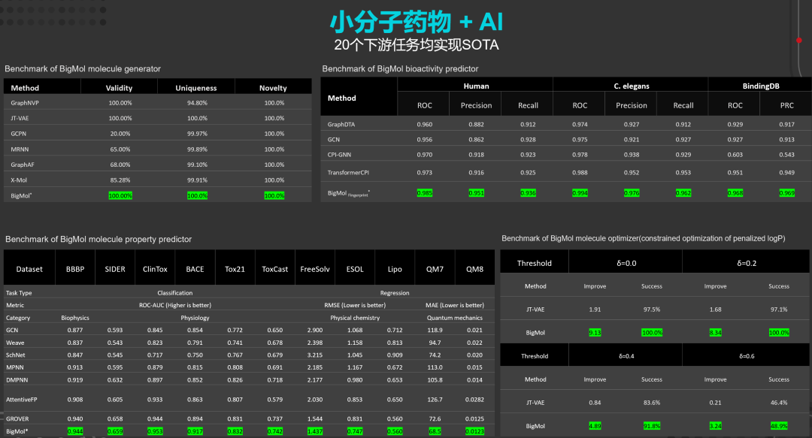Click the "Human" group header
Image resolution: width=812 pixels, height=438 pixels.
(x=476, y=86)
